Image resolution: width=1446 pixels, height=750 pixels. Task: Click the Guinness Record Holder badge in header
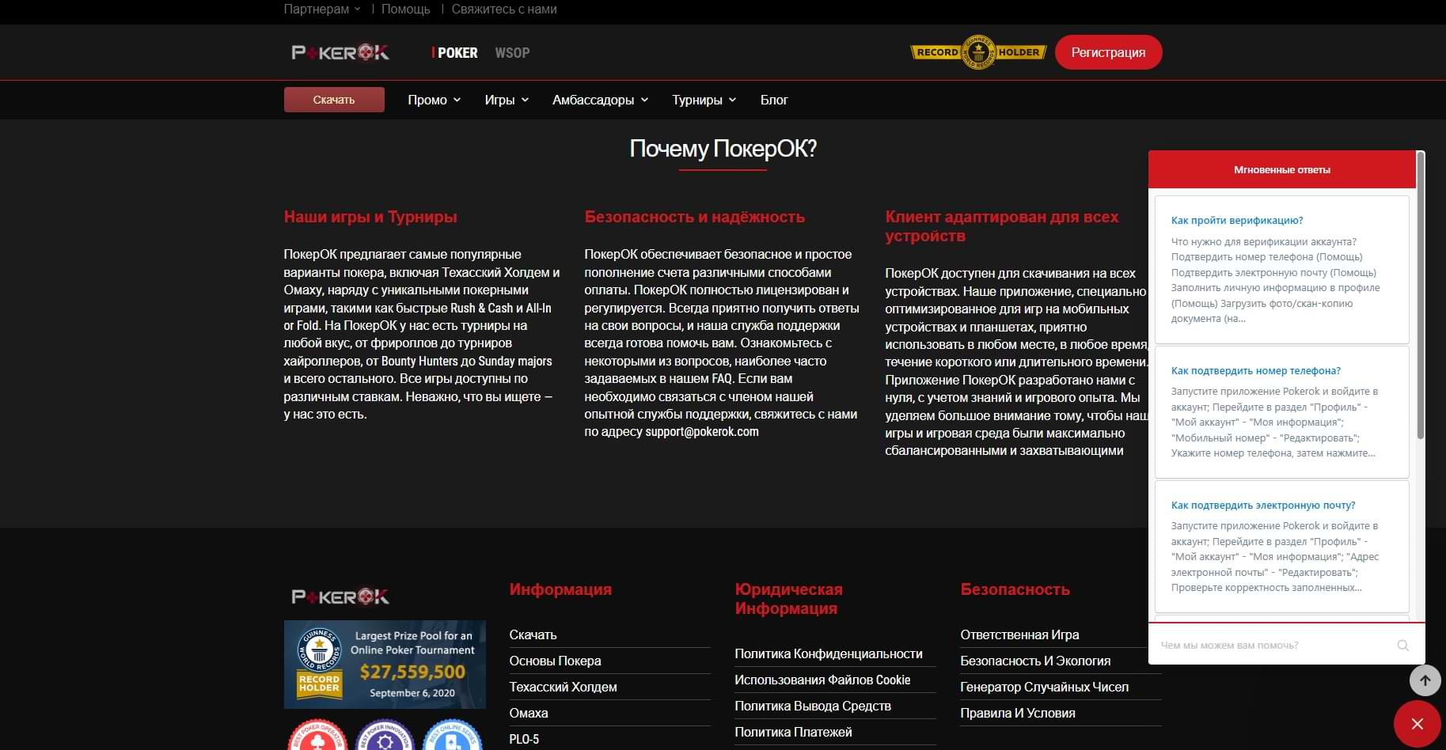(978, 52)
